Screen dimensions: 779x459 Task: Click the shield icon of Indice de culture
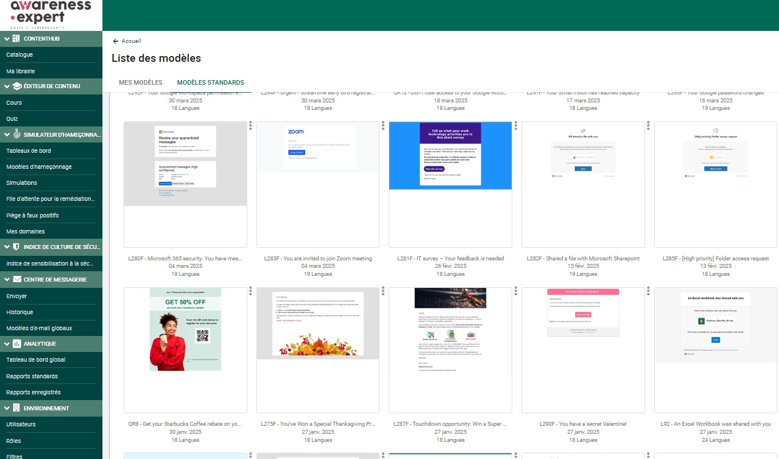pos(16,247)
